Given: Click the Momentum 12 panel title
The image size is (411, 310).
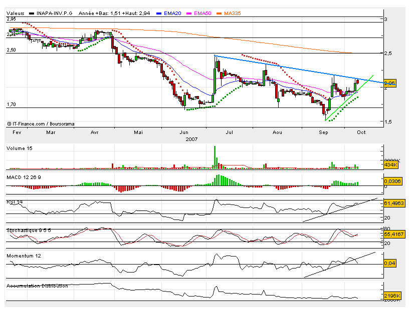Looking at the screenshot, I should 24,256.
